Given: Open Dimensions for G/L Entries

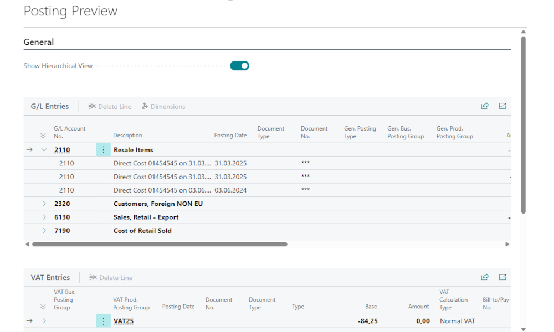Looking at the screenshot, I should (x=163, y=107).
